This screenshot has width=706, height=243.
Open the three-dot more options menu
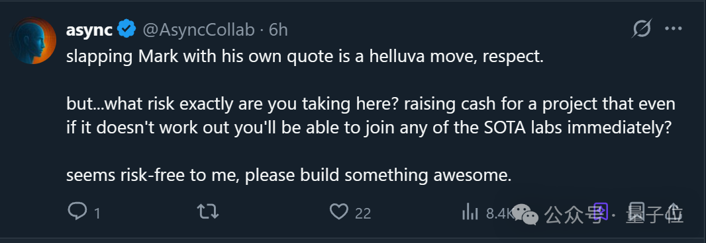[x=673, y=29]
